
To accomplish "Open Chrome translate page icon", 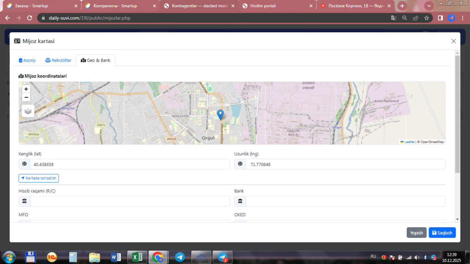I will tap(393, 18).
